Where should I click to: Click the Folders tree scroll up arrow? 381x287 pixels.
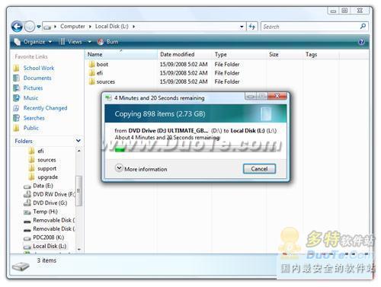click(x=79, y=151)
